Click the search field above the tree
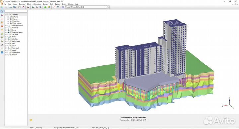 tap(16, 11)
